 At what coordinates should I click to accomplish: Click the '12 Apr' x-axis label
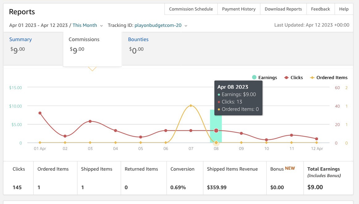[x=317, y=149]
